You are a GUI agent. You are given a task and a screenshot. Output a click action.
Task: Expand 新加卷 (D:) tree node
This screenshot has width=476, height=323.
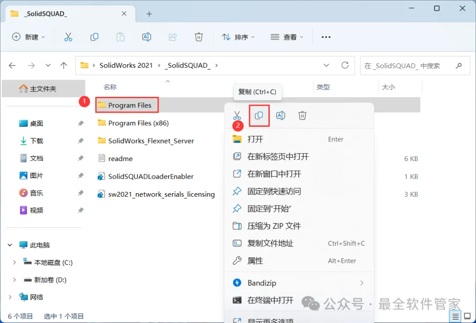click(x=14, y=280)
